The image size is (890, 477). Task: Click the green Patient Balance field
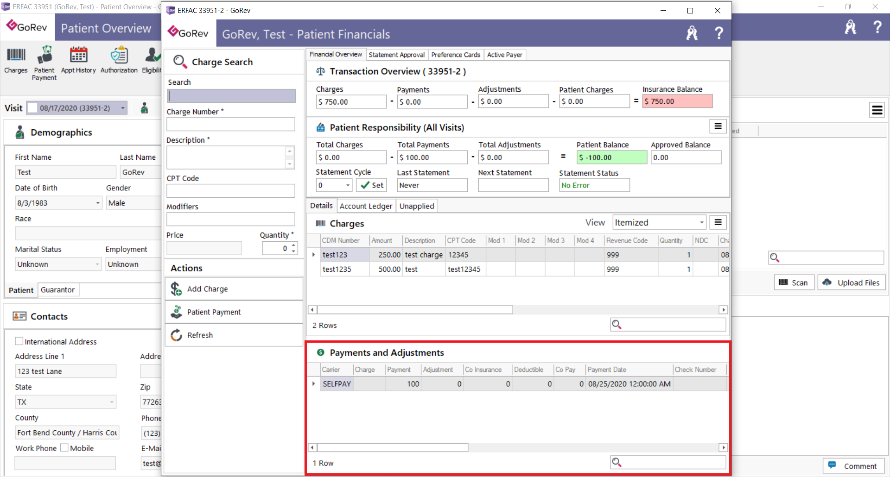pos(611,157)
